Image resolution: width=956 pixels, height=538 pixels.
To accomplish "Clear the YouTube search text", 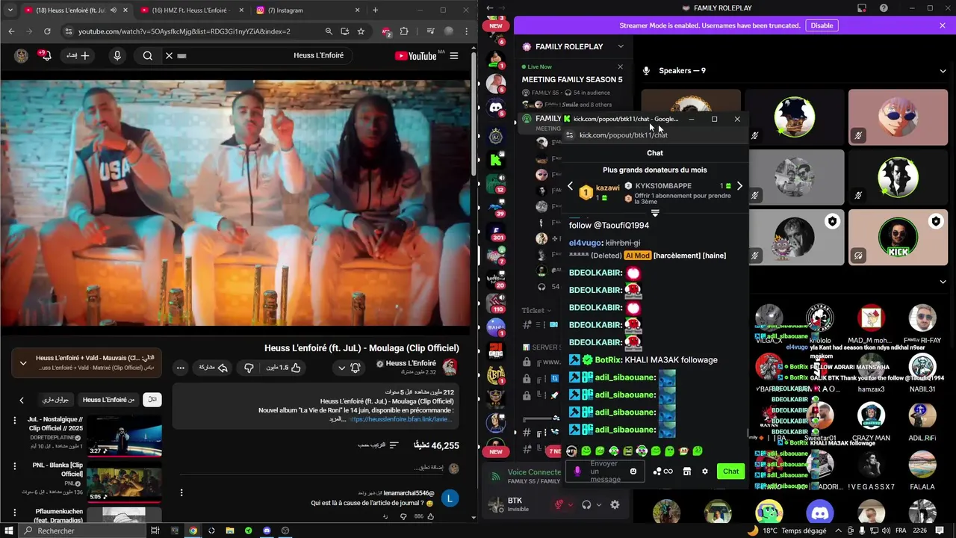I will click(x=169, y=55).
